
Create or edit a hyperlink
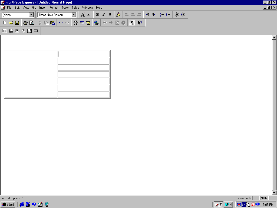[96, 23]
